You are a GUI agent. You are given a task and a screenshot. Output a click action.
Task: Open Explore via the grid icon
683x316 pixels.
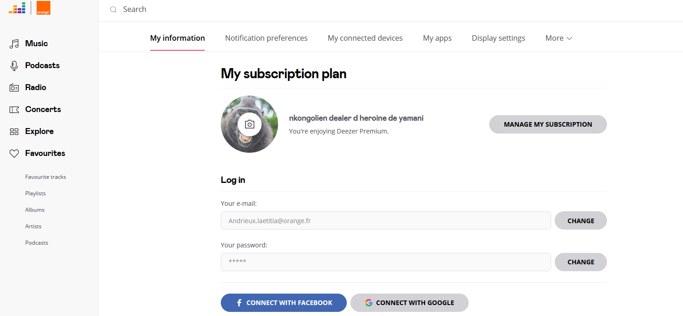pyautogui.click(x=14, y=132)
